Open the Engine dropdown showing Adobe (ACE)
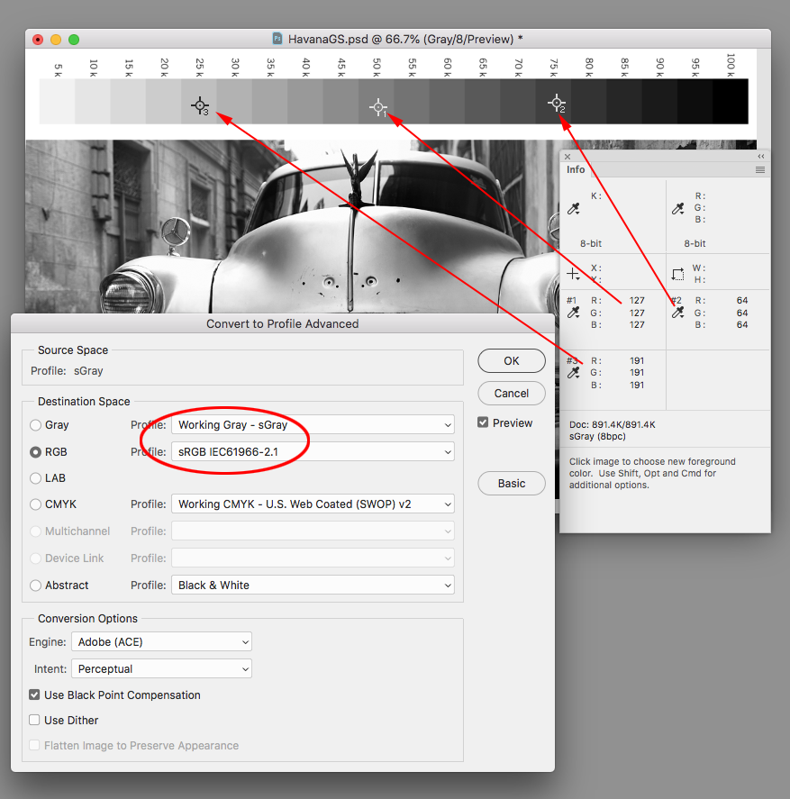 tap(160, 641)
